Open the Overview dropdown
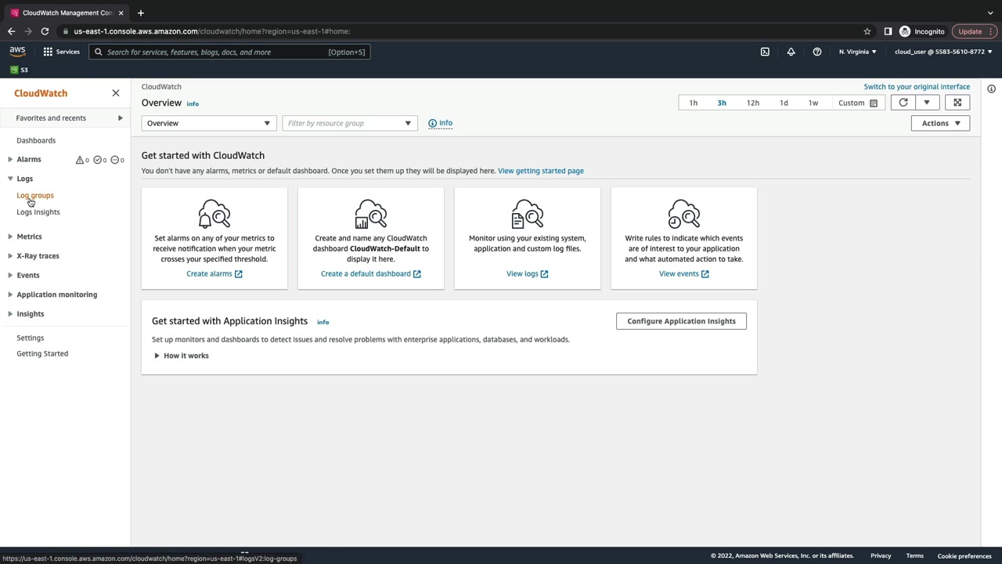This screenshot has height=564, width=1002. tap(208, 123)
